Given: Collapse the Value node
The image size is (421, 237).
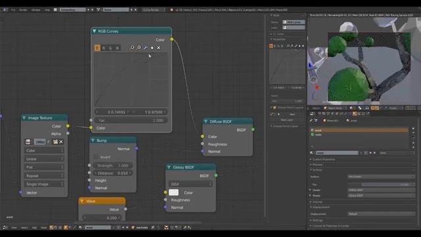Looking at the screenshot, I should (82, 201).
